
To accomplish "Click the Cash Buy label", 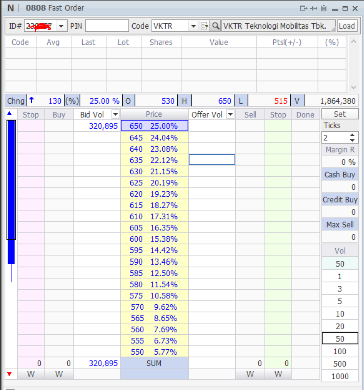I will point(340,174).
